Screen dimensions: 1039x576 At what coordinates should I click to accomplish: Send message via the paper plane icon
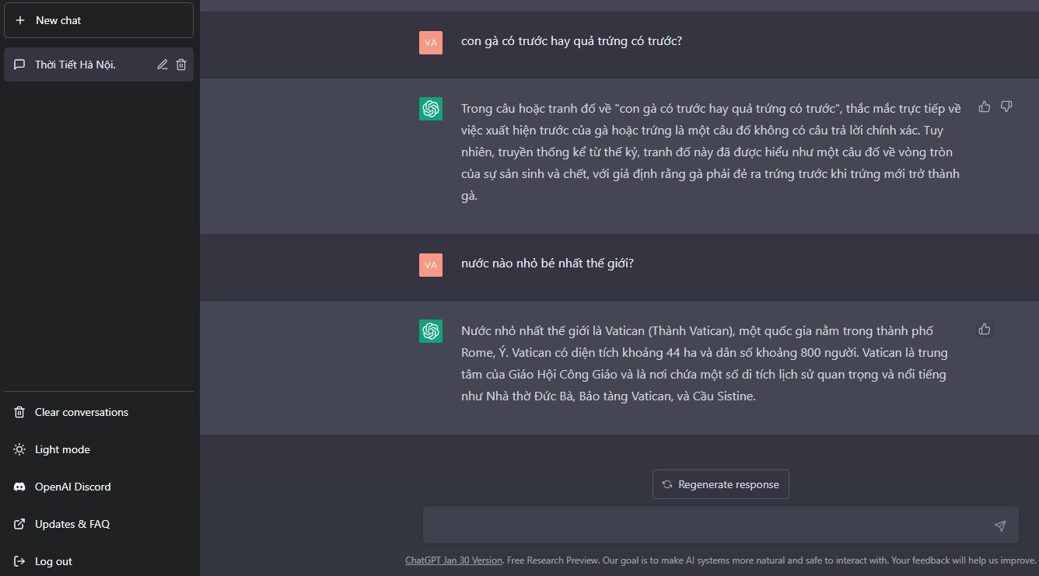(x=1000, y=525)
